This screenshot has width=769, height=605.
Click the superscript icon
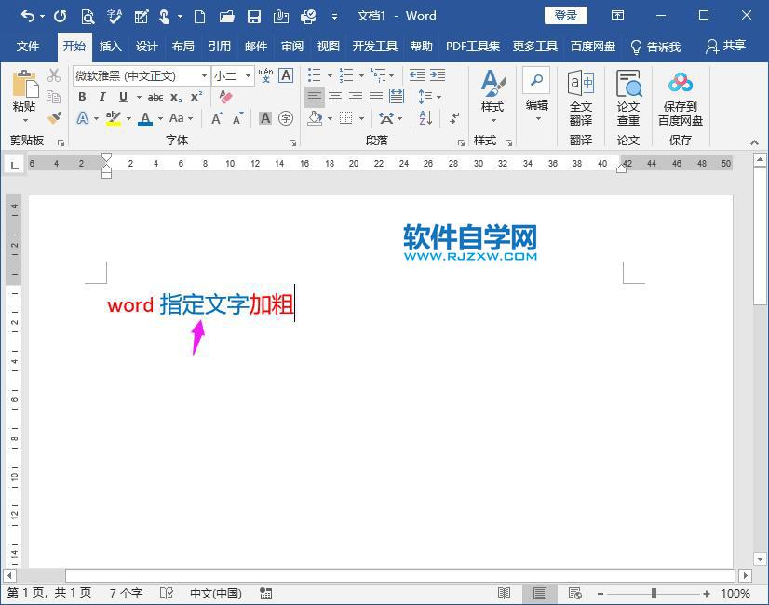coord(196,97)
